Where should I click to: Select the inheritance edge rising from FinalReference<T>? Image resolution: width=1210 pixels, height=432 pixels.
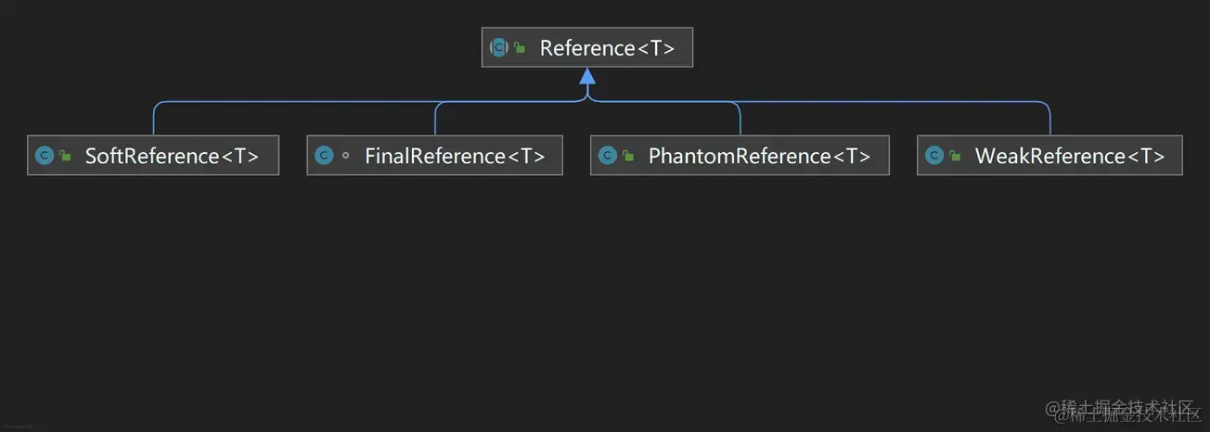[435, 121]
